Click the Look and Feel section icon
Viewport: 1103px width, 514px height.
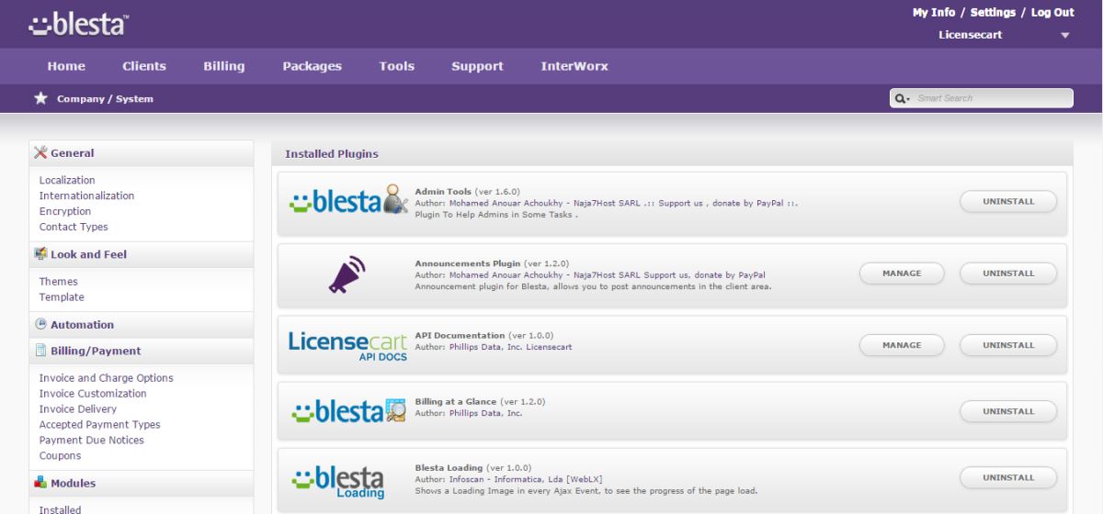[40, 254]
